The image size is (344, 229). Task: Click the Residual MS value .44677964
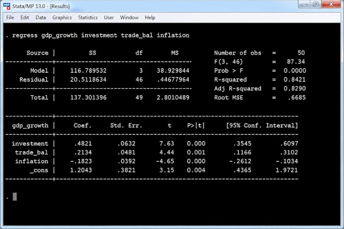tap(173, 79)
